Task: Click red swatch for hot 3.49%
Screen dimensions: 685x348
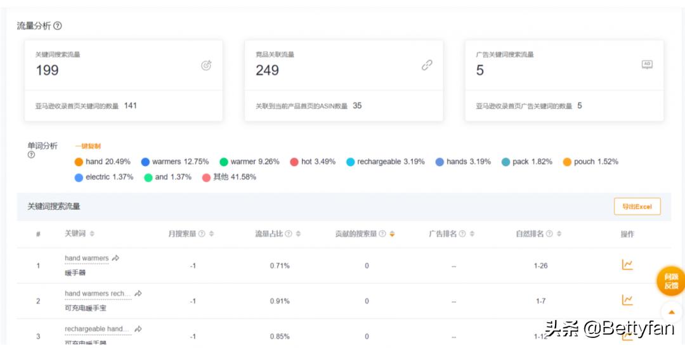Action: (x=294, y=162)
